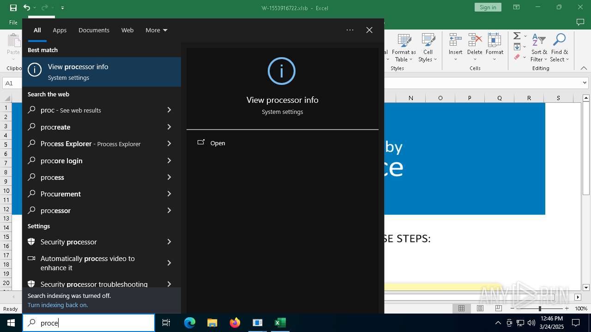Click the zoom in plus button
This screenshot has width=591, height=332.
(x=567, y=308)
